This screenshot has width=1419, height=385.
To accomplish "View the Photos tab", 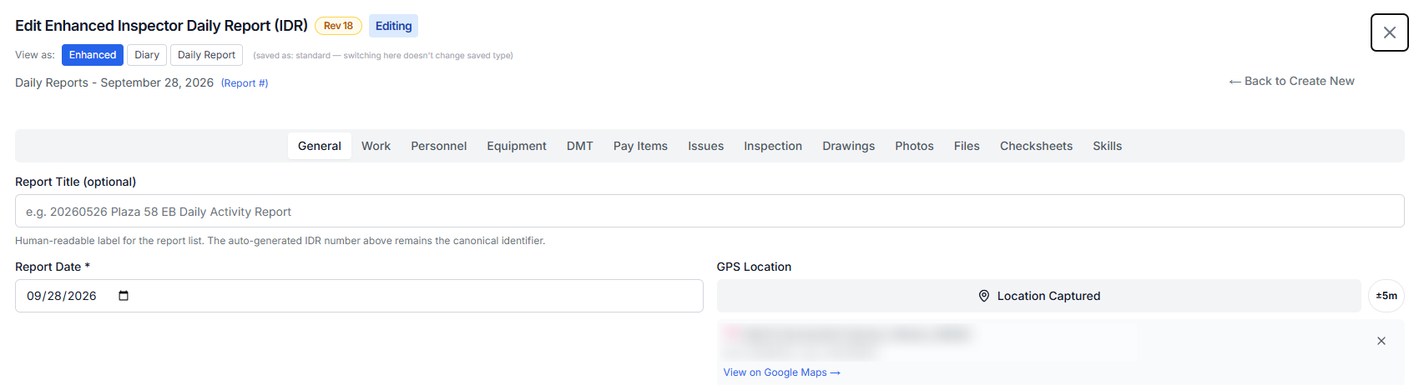I will pyautogui.click(x=915, y=146).
